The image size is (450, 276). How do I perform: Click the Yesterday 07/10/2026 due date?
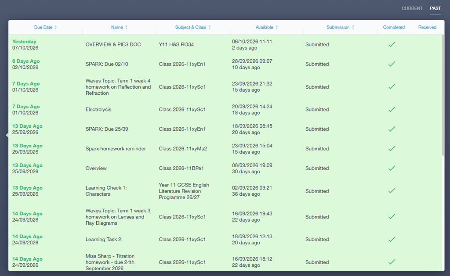point(25,44)
